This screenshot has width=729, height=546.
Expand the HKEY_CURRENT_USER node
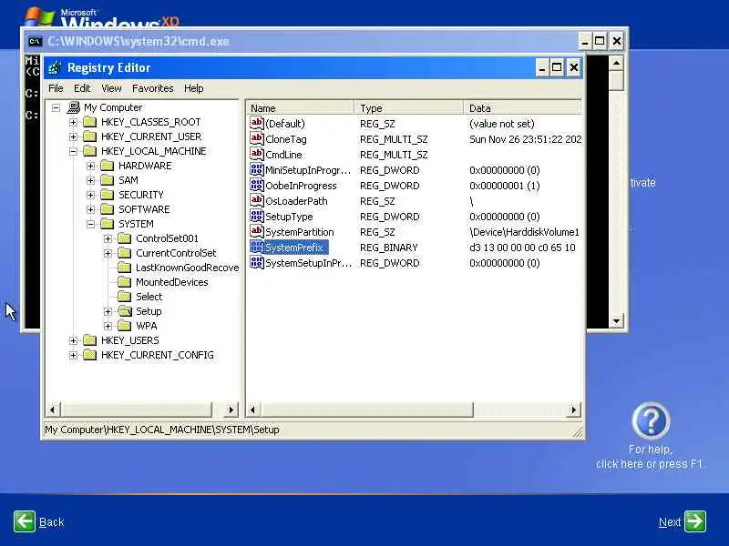pos(73,137)
